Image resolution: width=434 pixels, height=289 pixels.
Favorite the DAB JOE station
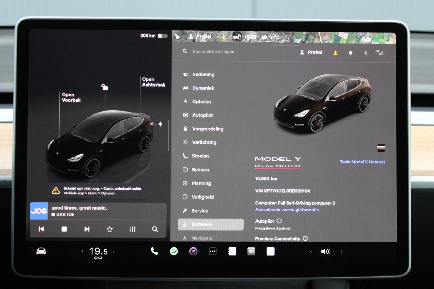tap(110, 229)
